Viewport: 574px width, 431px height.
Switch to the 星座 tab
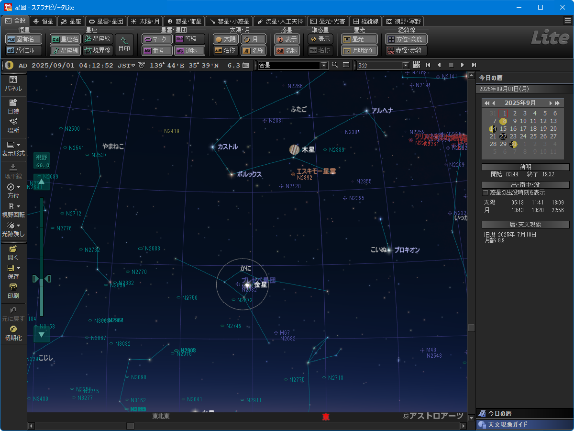coord(70,21)
